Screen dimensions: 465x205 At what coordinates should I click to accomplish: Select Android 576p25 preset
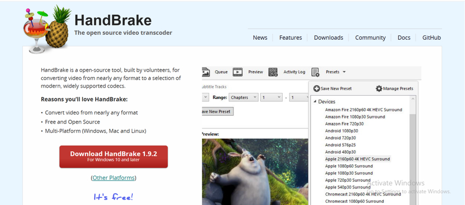[340, 145]
